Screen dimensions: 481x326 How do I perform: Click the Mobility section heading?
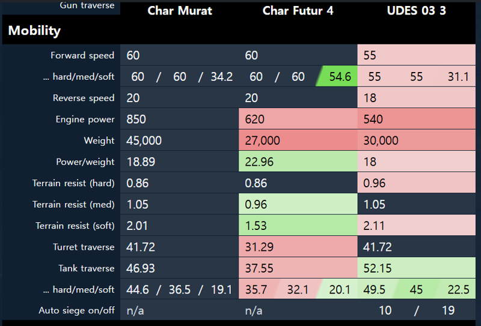coord(34,31)
